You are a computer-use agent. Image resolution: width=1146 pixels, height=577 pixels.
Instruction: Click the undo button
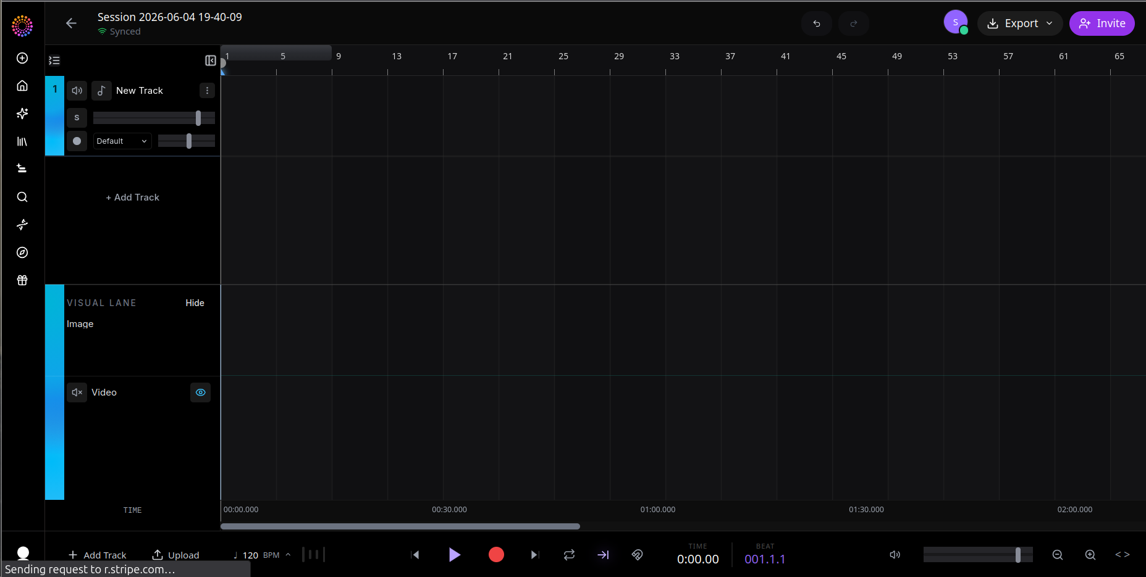pos(817,23)
